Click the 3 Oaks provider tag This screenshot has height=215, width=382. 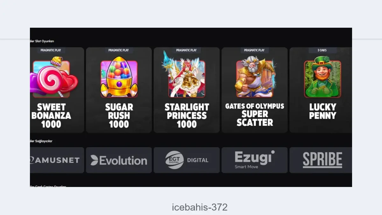coord(322,50)
